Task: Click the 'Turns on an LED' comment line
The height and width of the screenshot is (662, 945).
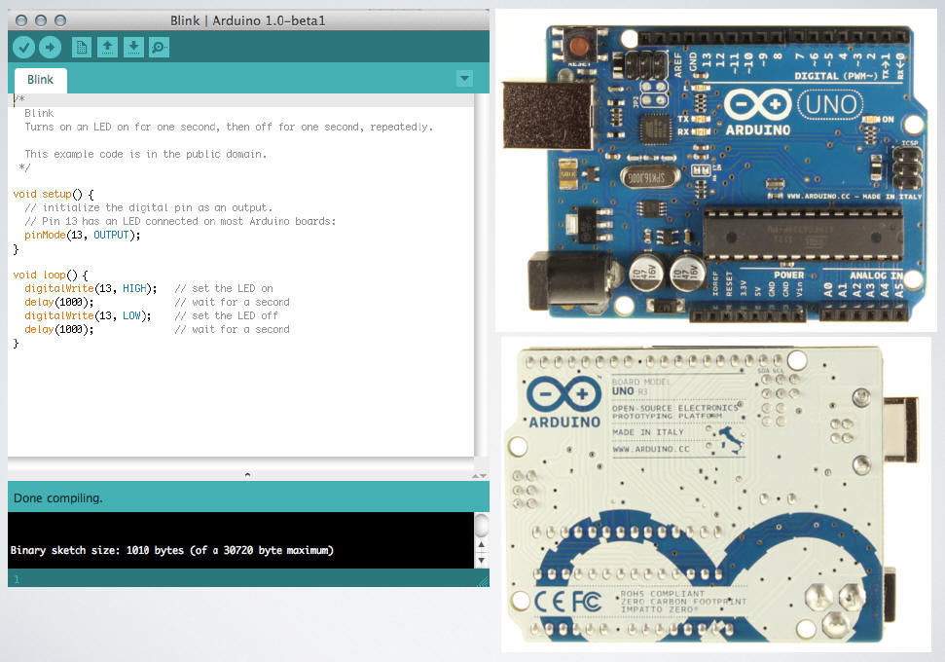Action: 229,128
